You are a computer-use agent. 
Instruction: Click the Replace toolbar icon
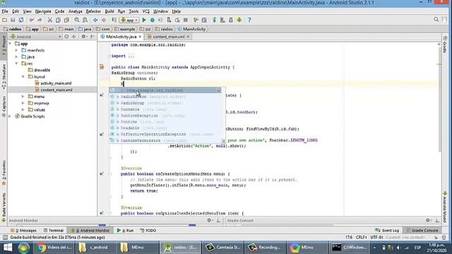click(85, 20)
